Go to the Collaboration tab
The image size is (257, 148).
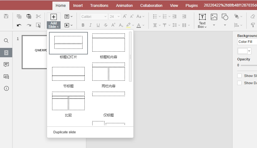(x=151, y=6)
